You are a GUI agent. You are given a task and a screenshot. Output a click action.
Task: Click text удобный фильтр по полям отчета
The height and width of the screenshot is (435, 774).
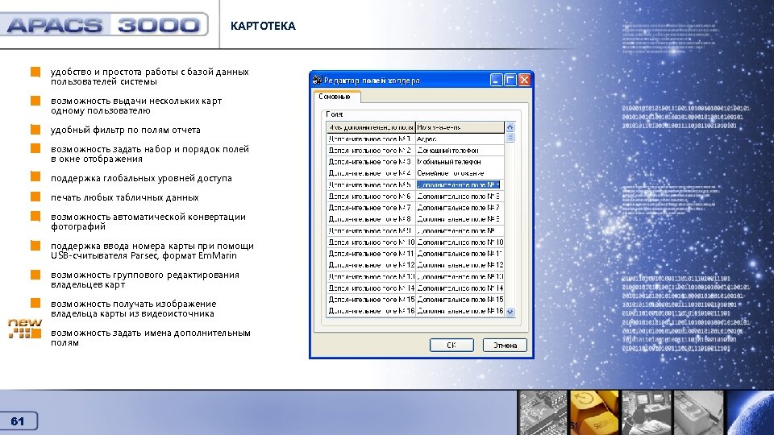click(126, 130)
